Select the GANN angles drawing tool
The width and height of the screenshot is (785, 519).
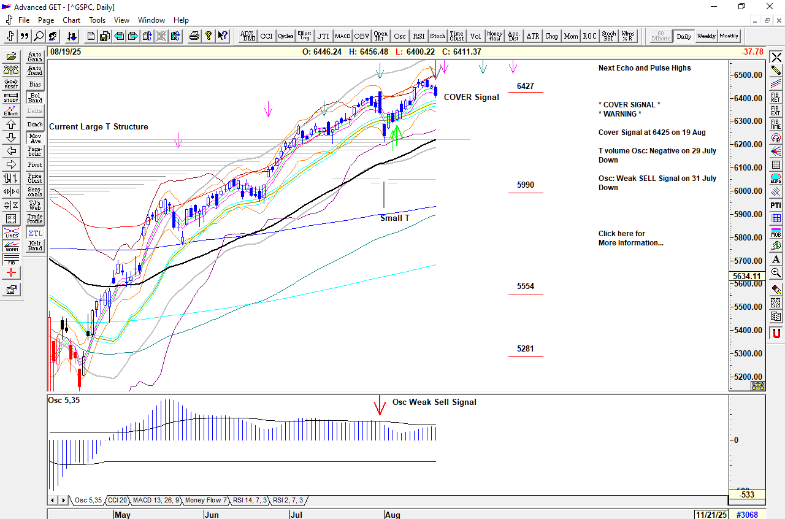pos(11,246)
